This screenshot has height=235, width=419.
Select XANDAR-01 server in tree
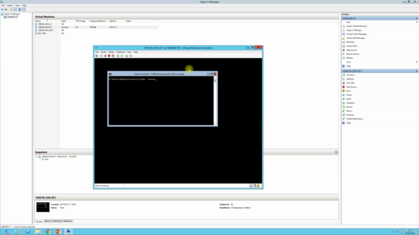pyautogui.click(x=12, y=17)
